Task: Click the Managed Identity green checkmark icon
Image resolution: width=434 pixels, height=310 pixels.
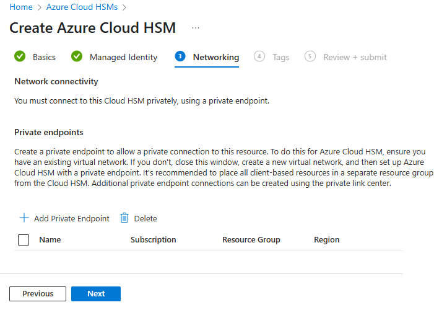Action: (77, 57)
